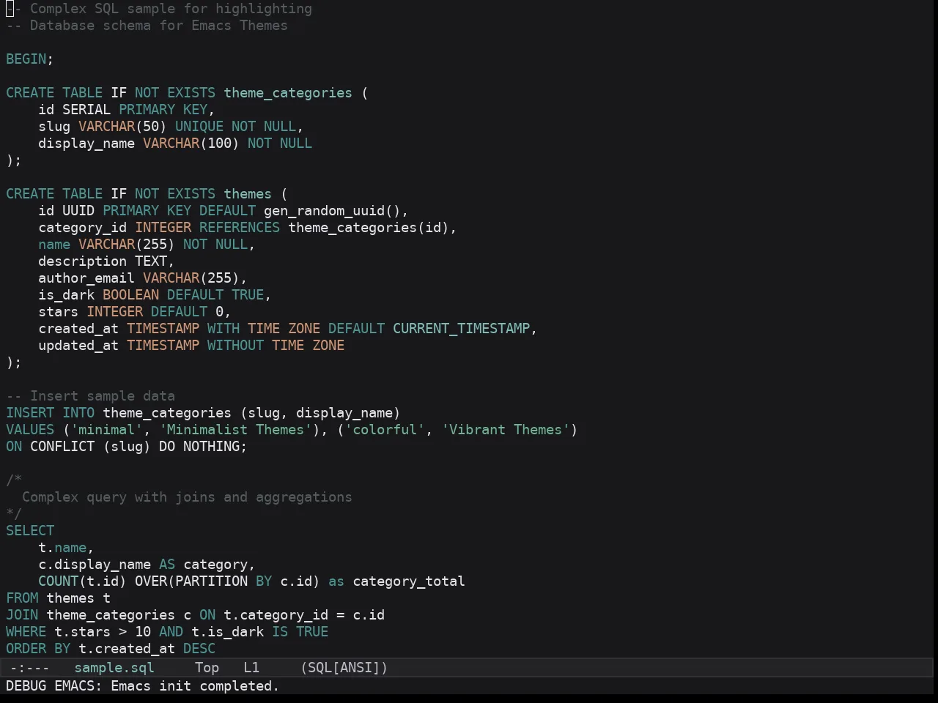Click 'description TEXT' line

click(x=106, y=261)
